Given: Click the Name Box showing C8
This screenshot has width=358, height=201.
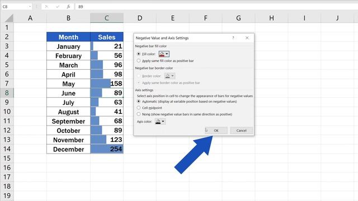Looking at the screenshot, I should click(x=15, y=7).
